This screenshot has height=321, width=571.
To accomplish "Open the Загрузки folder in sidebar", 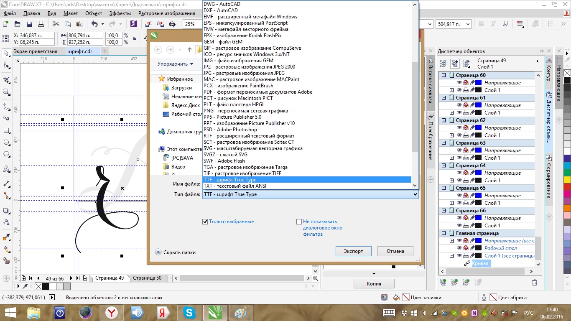I will (x=181, y=88).
